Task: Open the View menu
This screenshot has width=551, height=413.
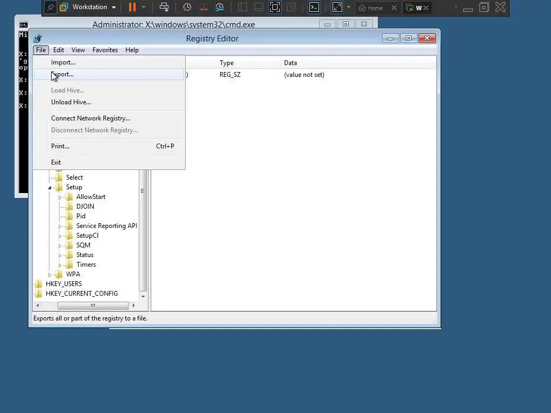Action: (x=78, y=50)
